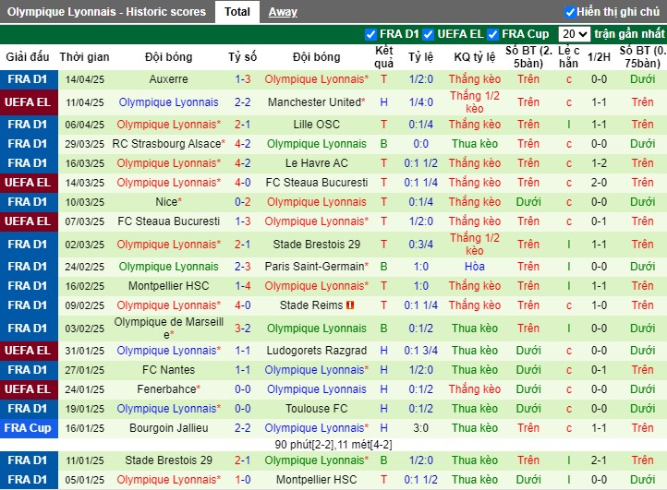Click the 2-2 score against Manchester United
The width and height of the screenshot is (667, 490).
(242, 102)
